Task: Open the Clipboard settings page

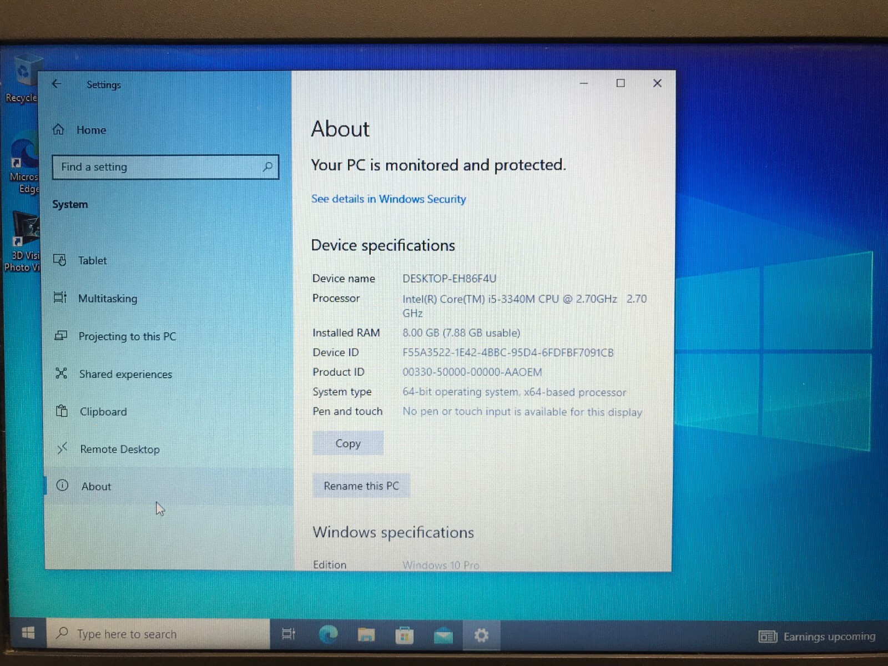Action: 103,412
